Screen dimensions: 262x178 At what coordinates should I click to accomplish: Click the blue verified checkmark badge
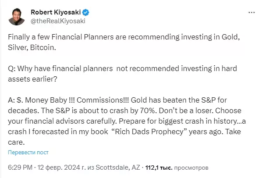pyautogui.click(x=86, y=12)
